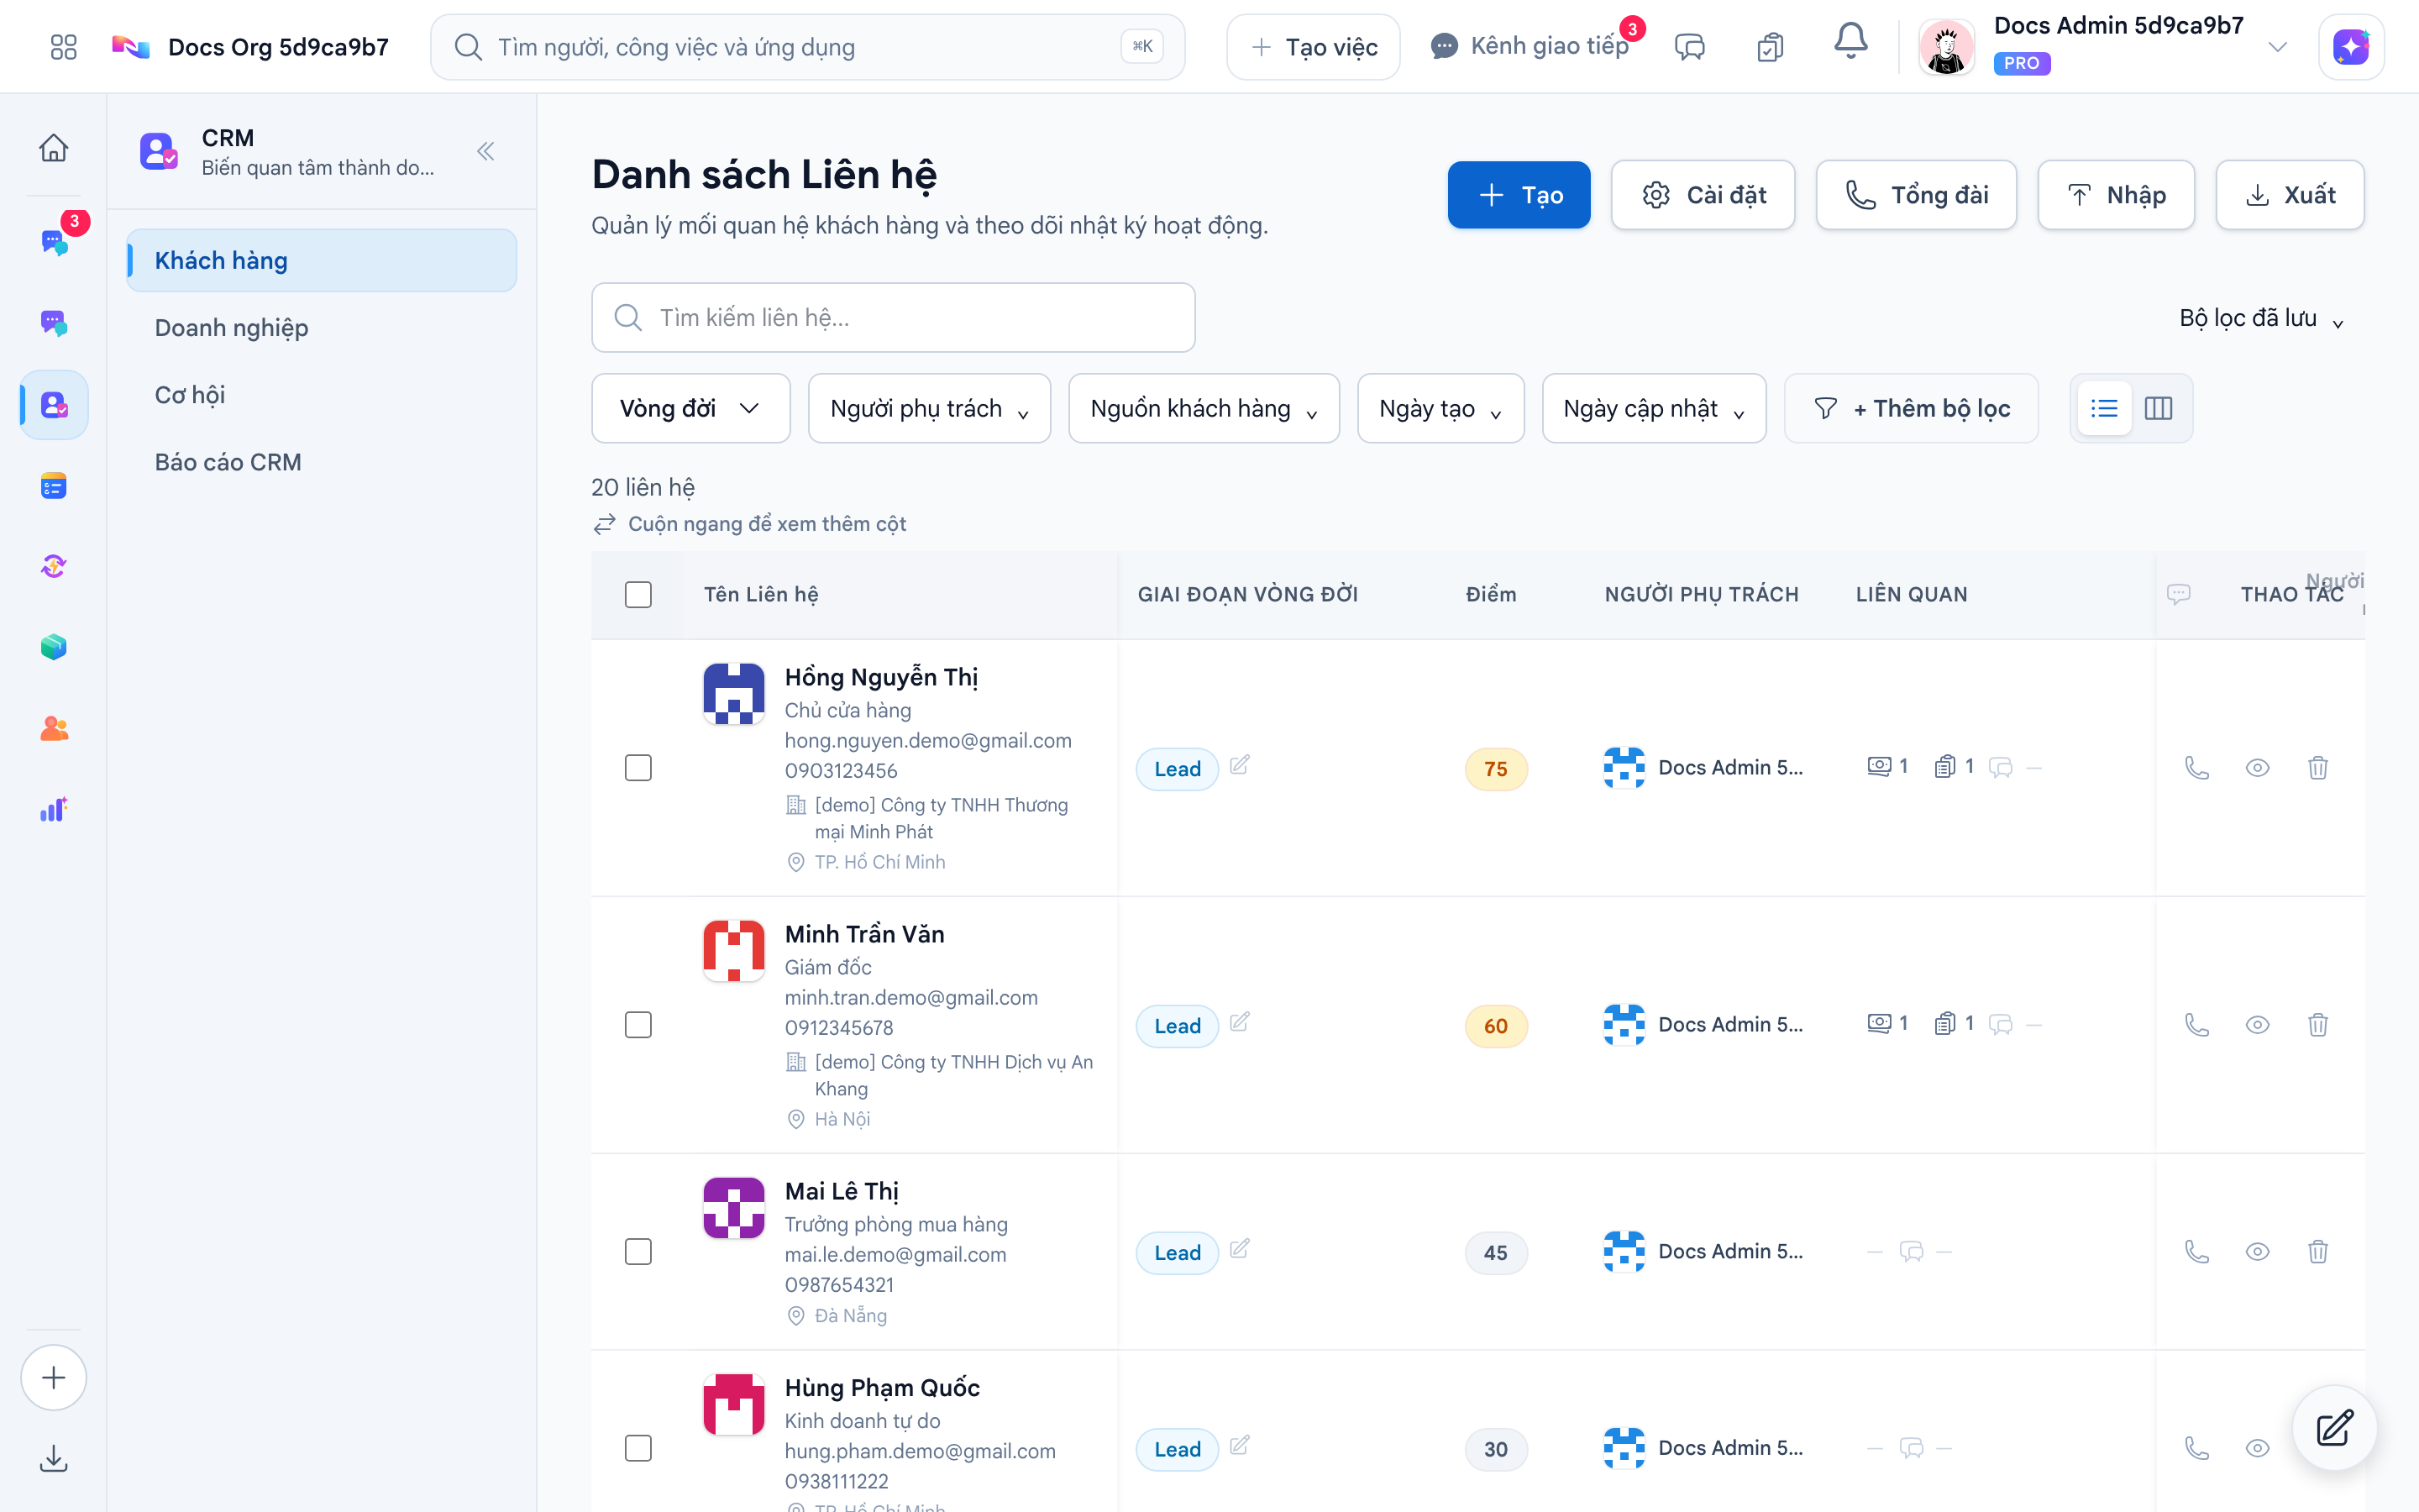Screen dimensions: 2419x1512
Task: Tick checkbox for Hùng Phạm Quốc
Action: pyautogui.click(x=638, y=1448)
